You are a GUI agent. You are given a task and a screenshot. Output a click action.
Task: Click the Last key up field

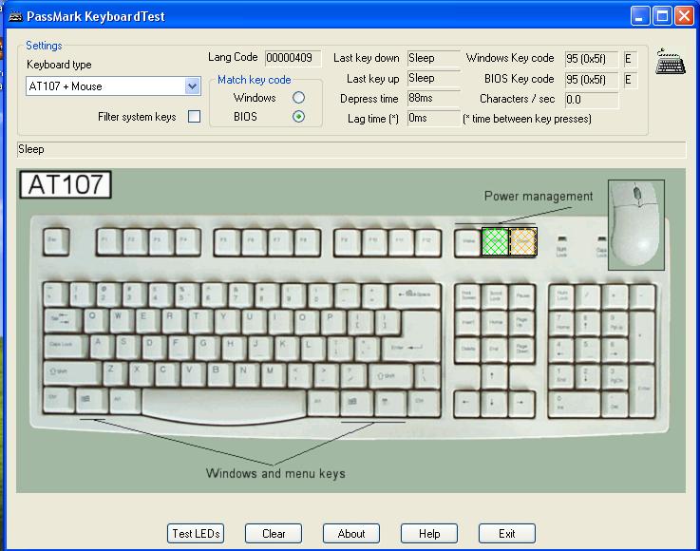pyautogui.click(x=433, y=78)
